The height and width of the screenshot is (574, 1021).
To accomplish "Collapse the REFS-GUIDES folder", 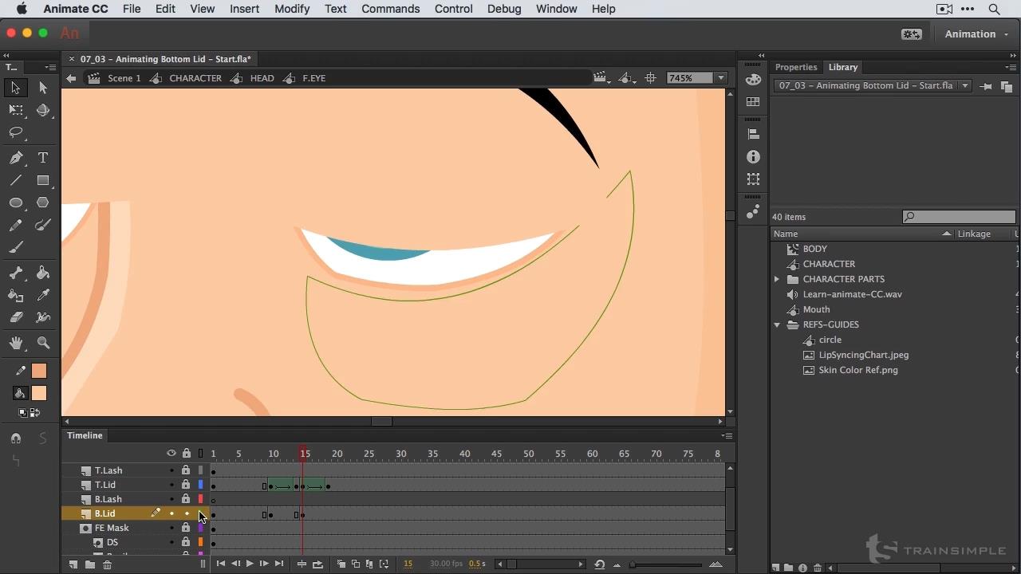I will [x=777, y=324].
